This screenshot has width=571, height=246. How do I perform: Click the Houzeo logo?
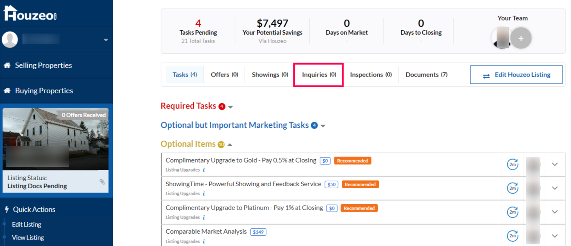[x=30, y=13]
